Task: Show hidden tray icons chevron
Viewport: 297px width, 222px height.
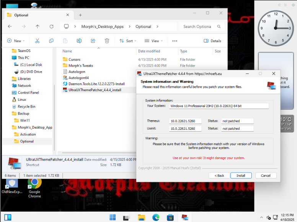Action: tap(261, 217)
